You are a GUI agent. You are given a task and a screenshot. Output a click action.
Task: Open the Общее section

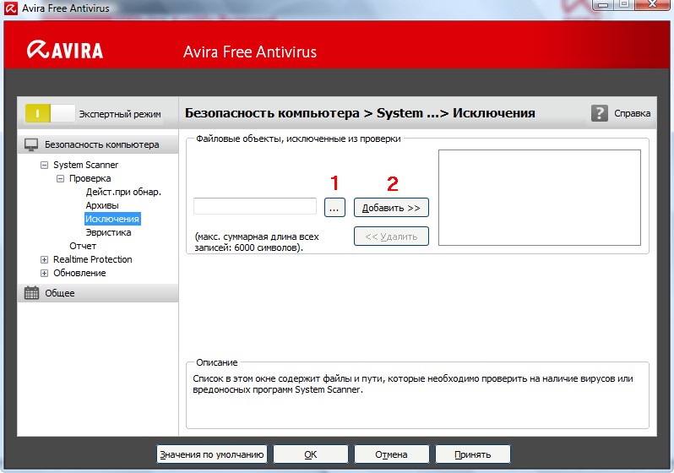98,293
